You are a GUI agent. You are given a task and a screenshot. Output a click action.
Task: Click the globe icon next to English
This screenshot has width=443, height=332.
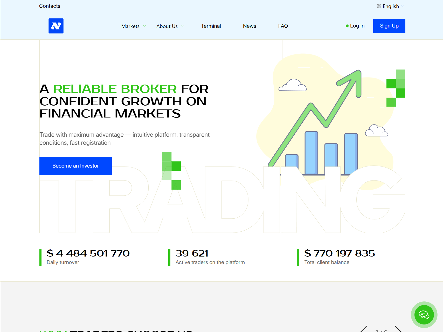click(x=378, y=6)
